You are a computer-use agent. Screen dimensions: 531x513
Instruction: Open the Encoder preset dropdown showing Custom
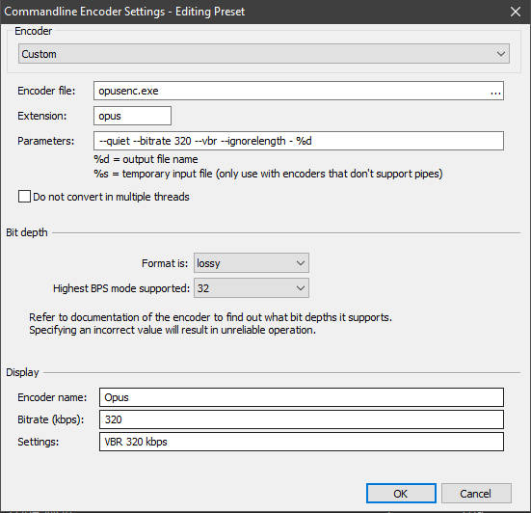(263, 54)
